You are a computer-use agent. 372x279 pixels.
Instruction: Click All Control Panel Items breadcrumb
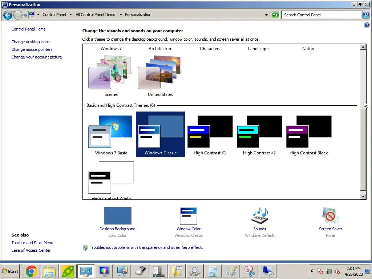(x=96, y=15)
